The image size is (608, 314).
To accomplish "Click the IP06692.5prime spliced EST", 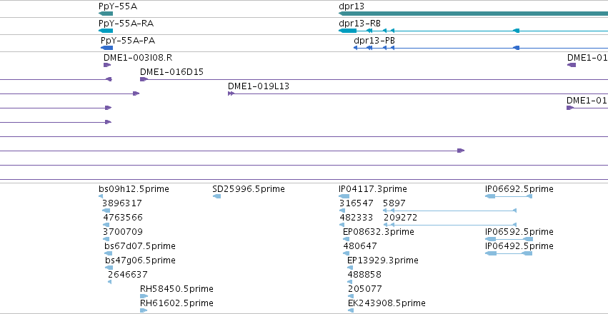I will pyautogui.click(x=509, y=196).
